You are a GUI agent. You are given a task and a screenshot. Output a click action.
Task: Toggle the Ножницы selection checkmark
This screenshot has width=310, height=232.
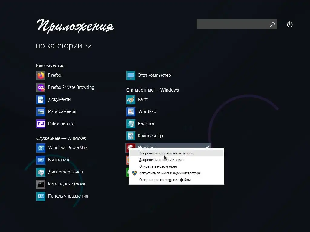pyautogui.click(x=207, y=147)
